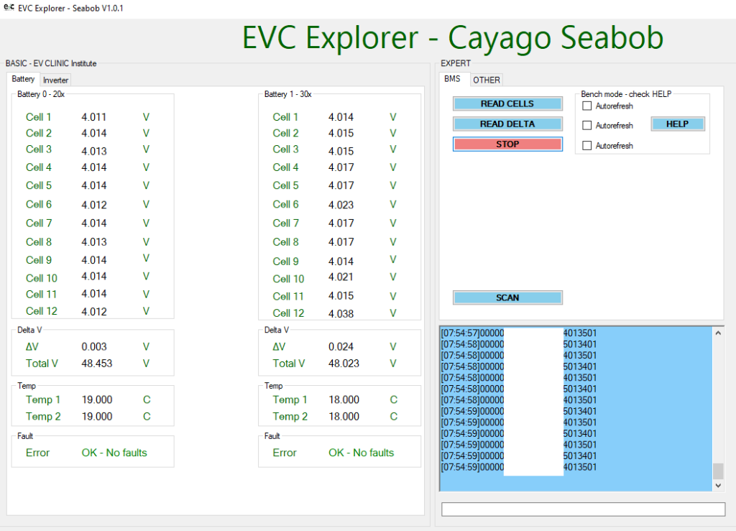Toggle the Autorefresh checkbox beside the HELP button
The image size is (736, 531).
pyautogui.click(x=586, y=125)
